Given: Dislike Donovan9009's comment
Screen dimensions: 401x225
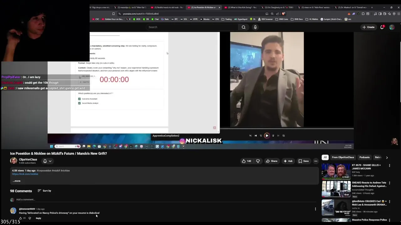Looking at the screenshot, I should 30,218.
